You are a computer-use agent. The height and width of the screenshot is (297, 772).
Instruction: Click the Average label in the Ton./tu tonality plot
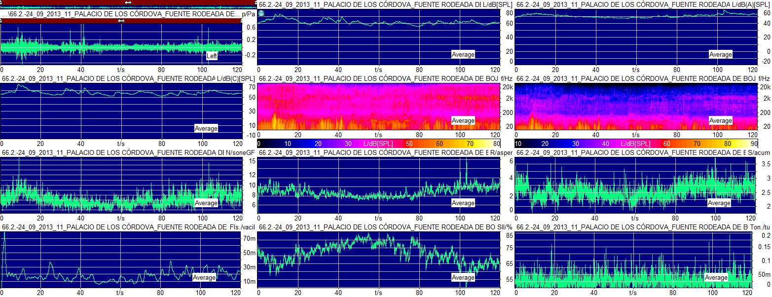point(716,278)
